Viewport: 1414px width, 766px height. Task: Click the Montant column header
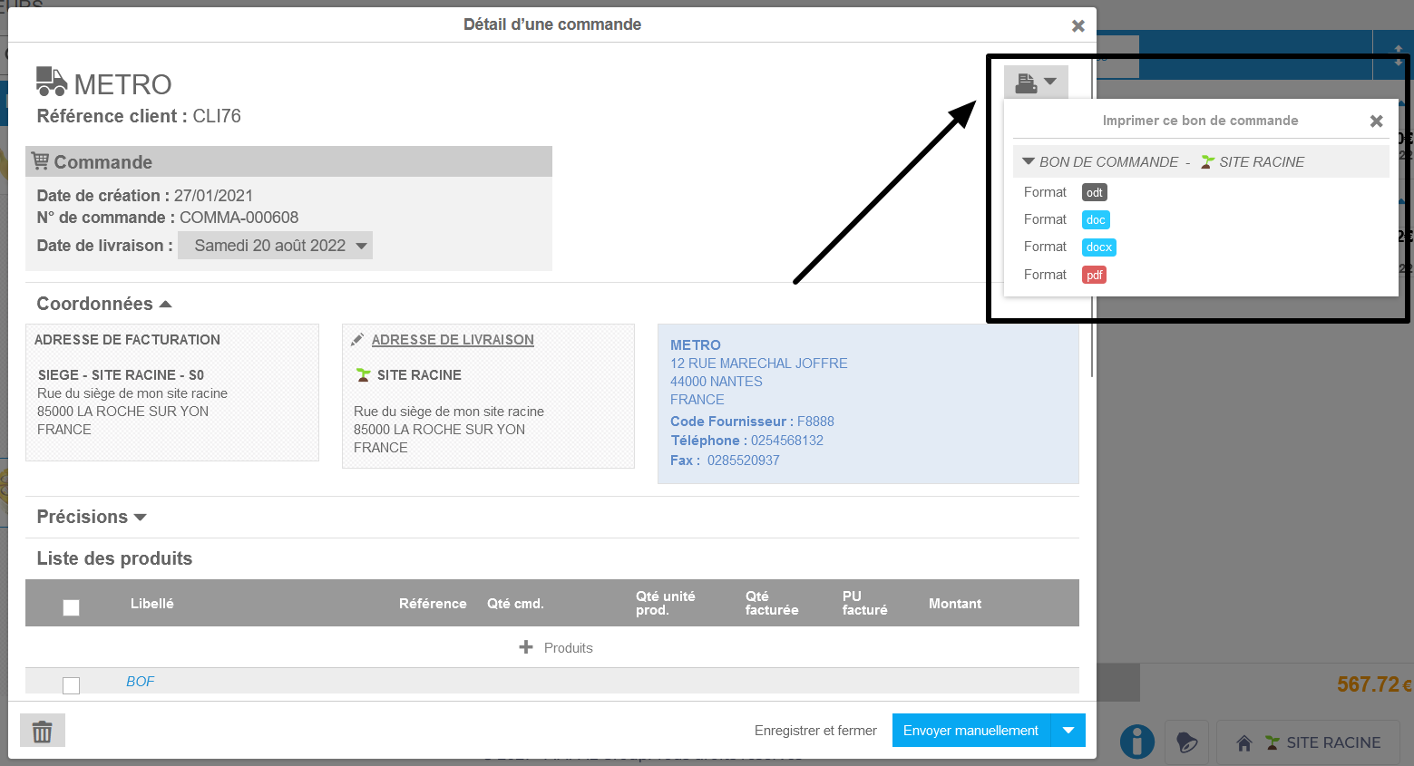[955, 604]
